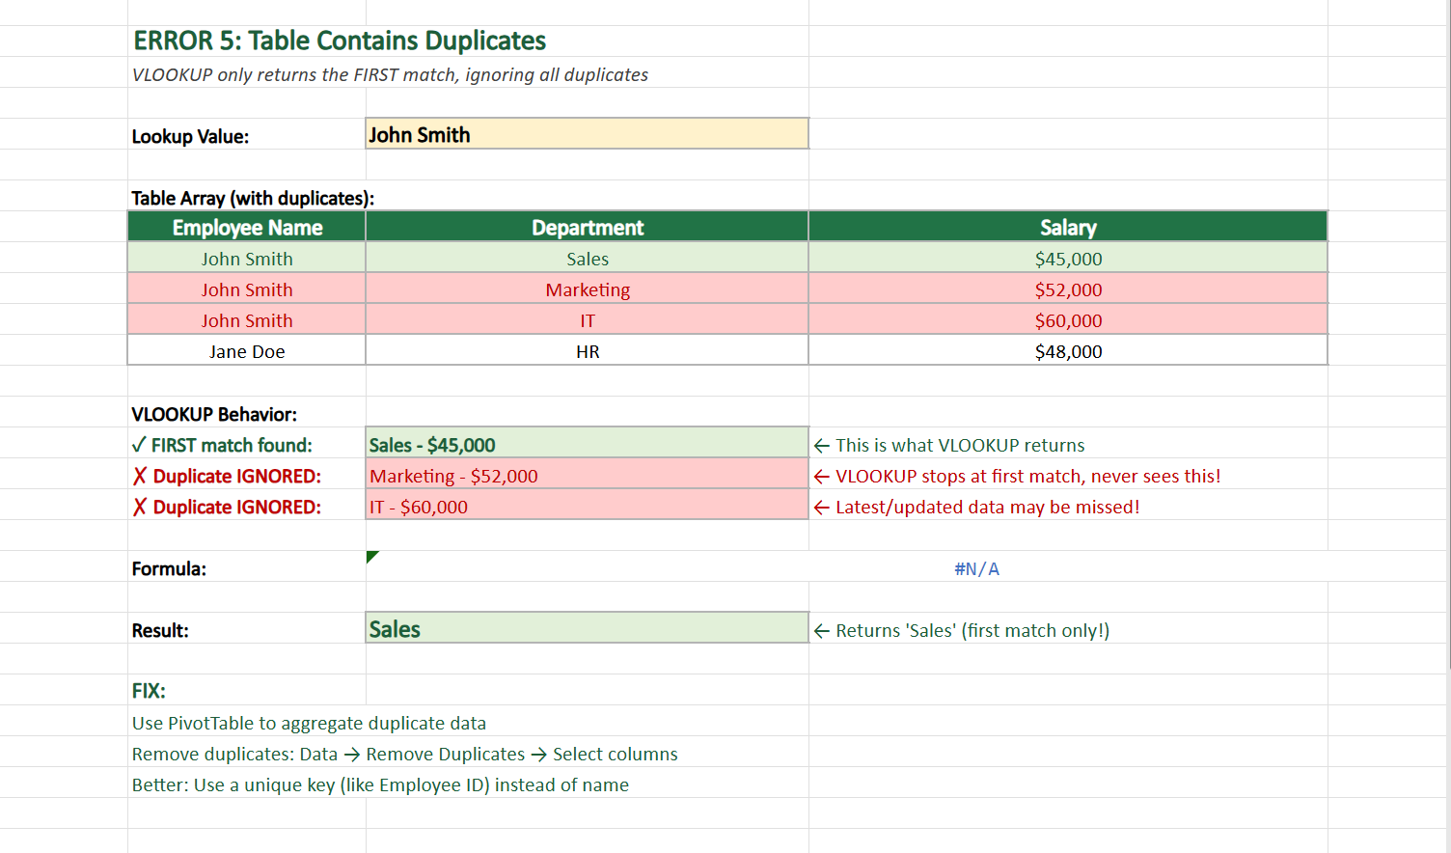
Task: Click the subtitle about VLOOKUP first match
Action: pyautogui.click(x=390, y=75)
